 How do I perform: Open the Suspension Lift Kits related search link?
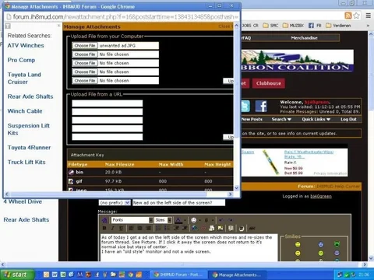coord(29,129)
